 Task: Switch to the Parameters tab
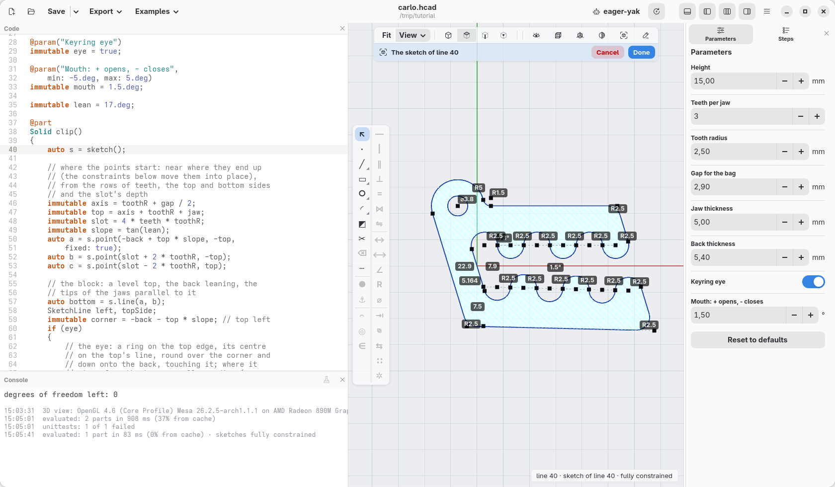[x=720, y=34]
